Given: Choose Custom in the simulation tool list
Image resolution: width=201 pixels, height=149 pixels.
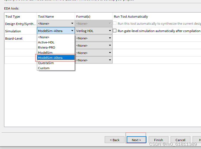Looking at the screenshot, I should pyautogui.click(x=56, y=68).
